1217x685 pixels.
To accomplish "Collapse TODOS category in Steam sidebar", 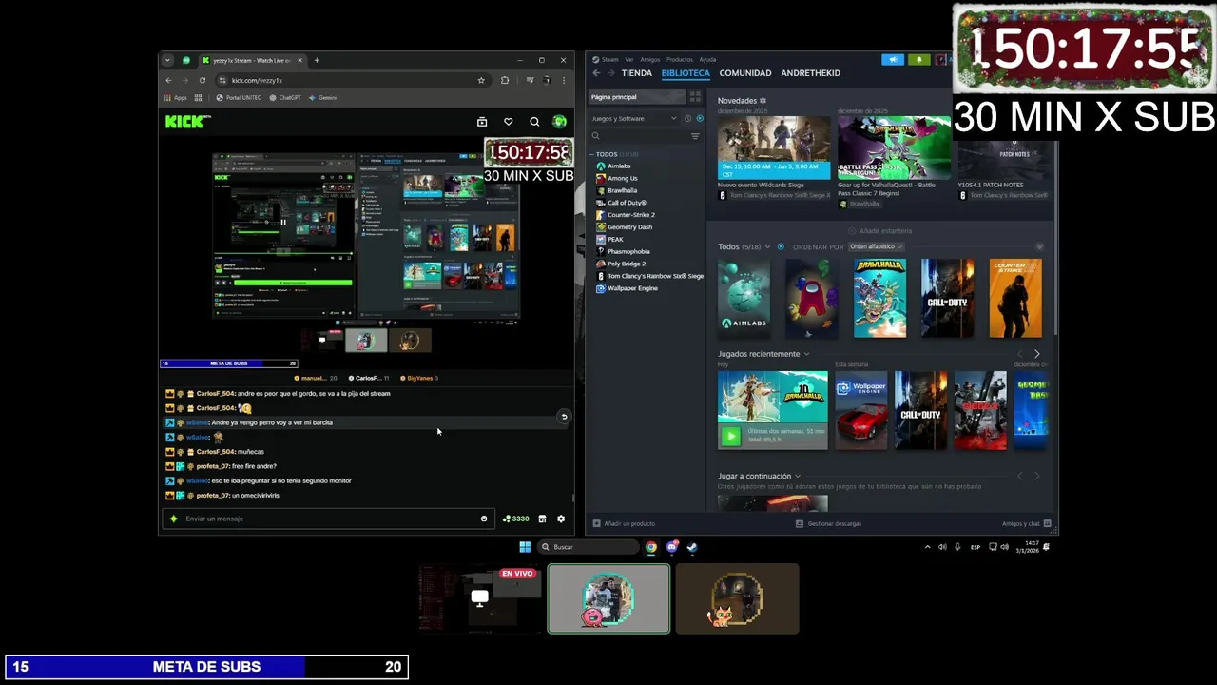I will tap(591, 154).
